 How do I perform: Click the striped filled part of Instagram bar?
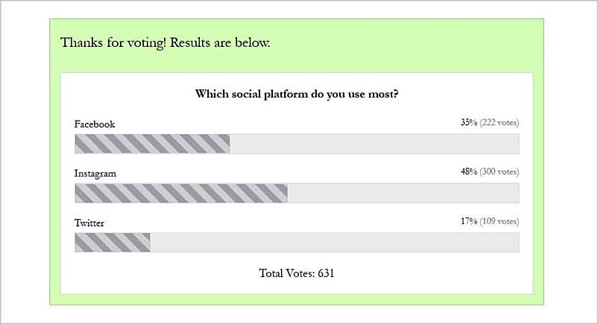pyautogui.click(x=180, y=193)
